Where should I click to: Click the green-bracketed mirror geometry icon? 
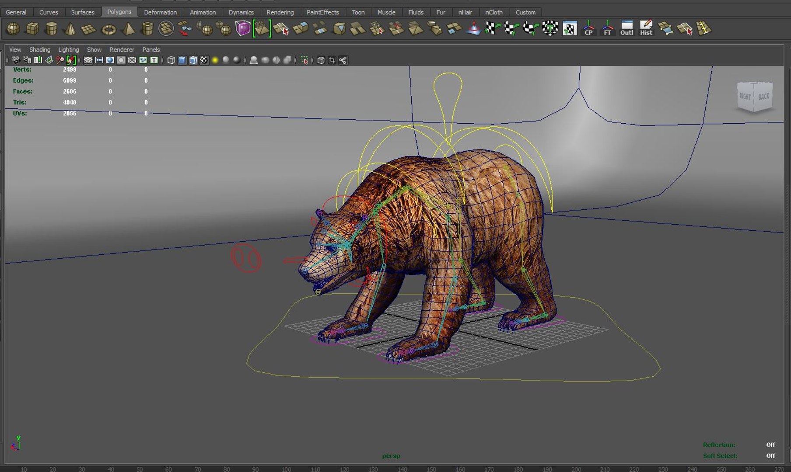(262, 29)
